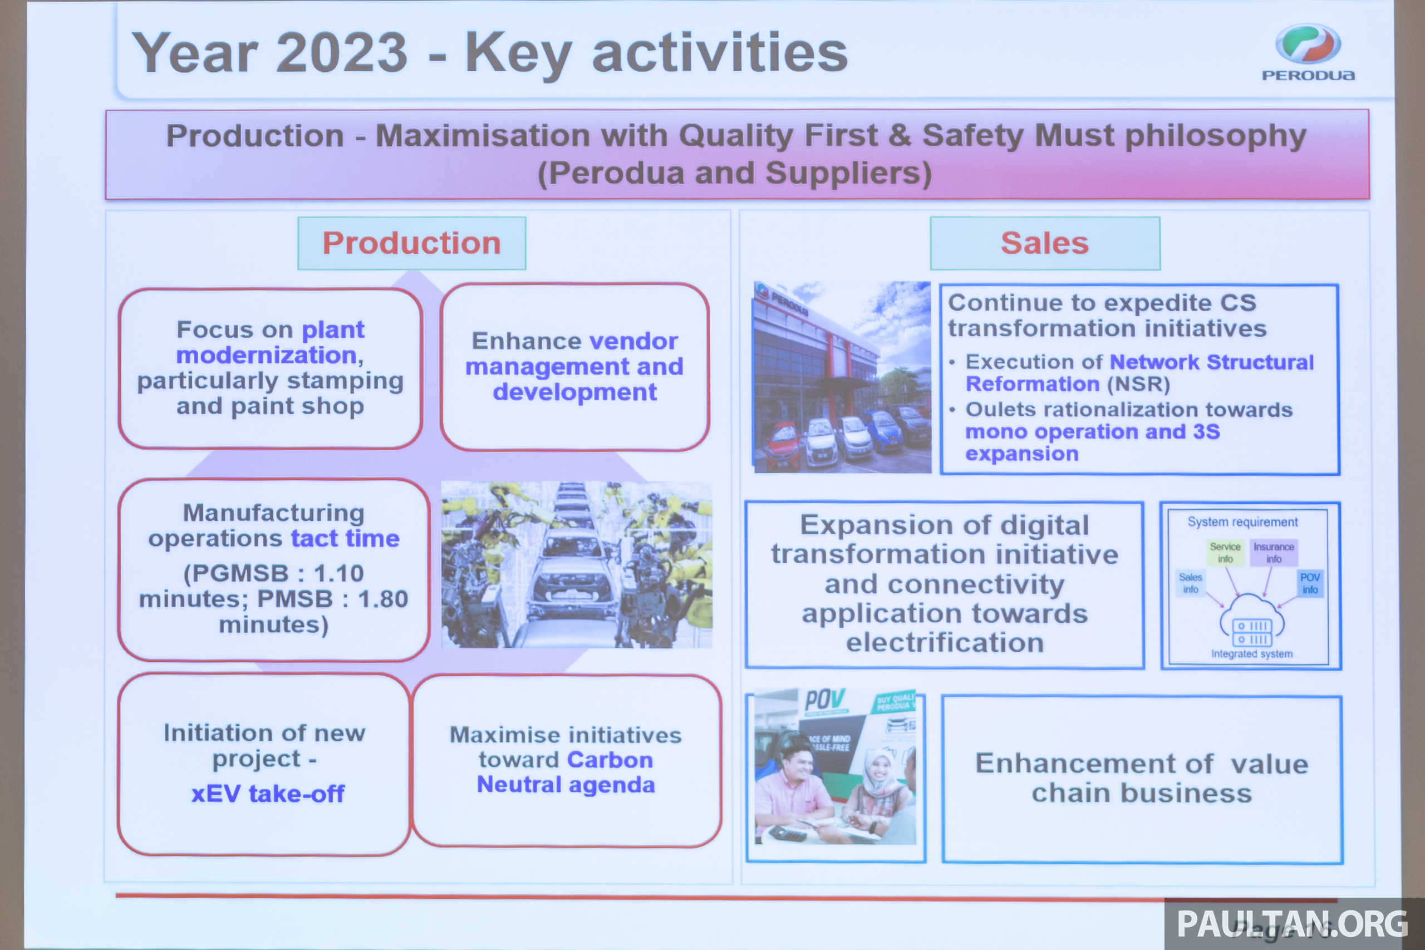Click 'Enhancement of value chain business' box
The height and width of the screenshot is (950, 1425).
[1142, 779]
